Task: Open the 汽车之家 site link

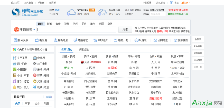Action: pyautogui.click(x=178, y=81)
